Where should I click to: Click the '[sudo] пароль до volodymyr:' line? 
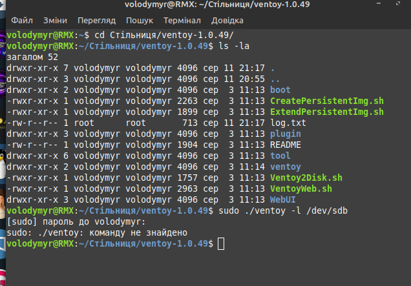point(76,222)
